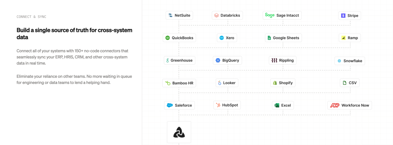This screenshot has height=145, width=393.
Task: Click the black trefoil logo tile
Action: click(x=179, y=132)
